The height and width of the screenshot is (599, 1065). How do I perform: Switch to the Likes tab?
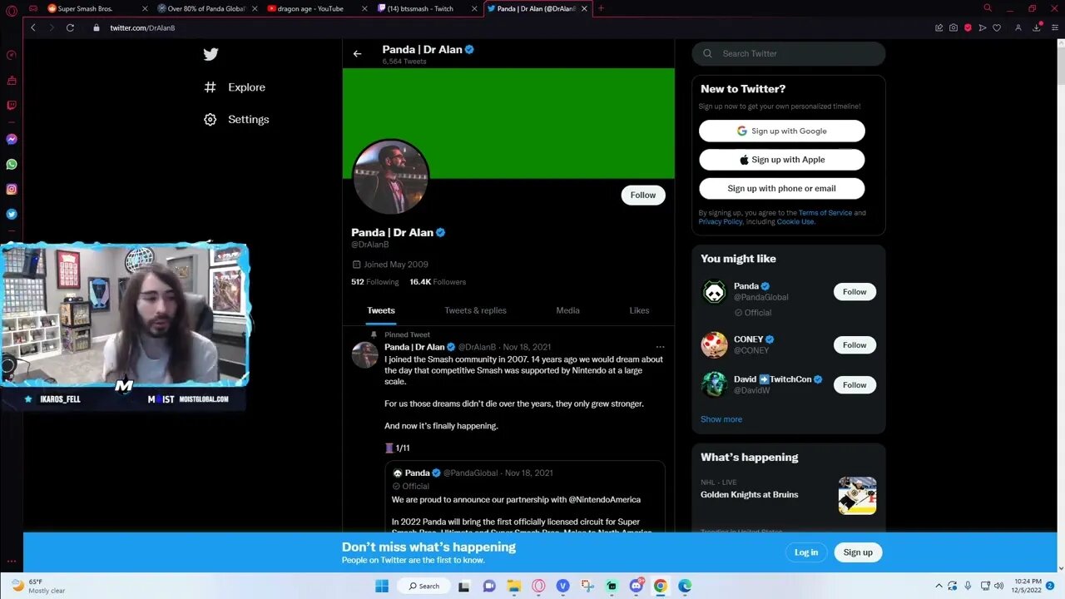(639, 310)
